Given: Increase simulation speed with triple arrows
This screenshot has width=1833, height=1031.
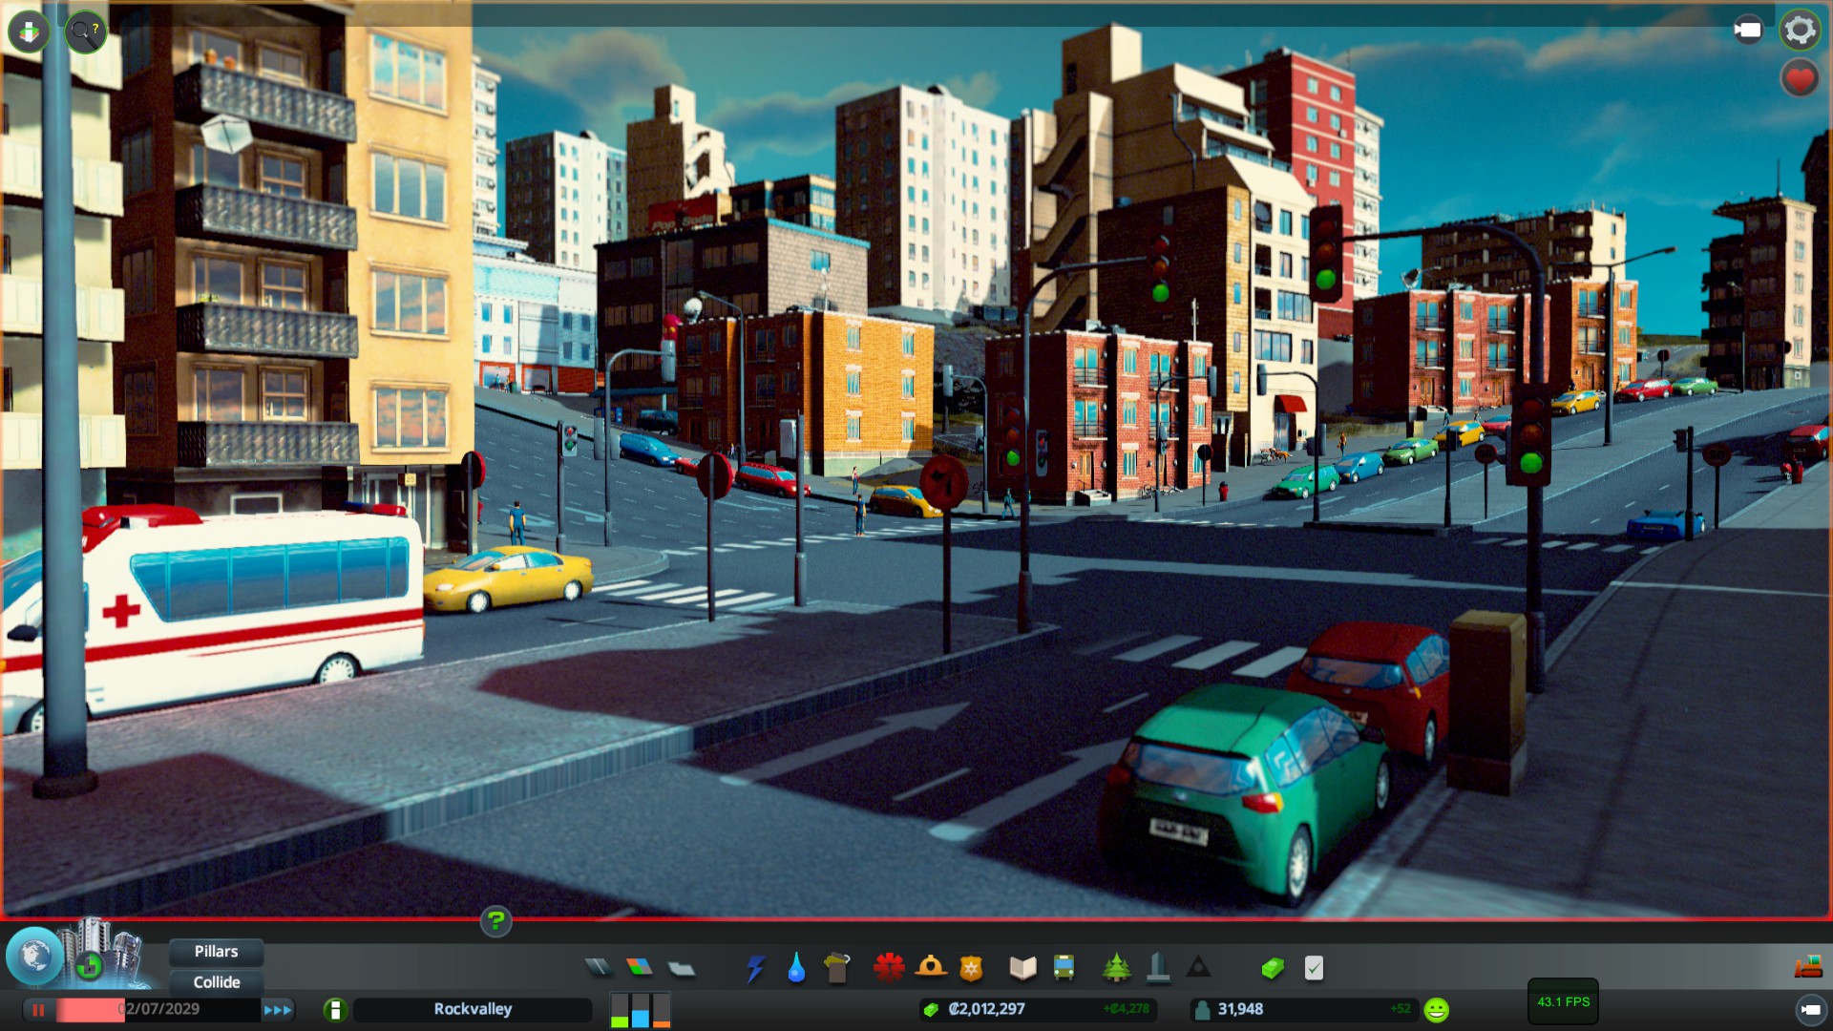Looking at the screenshot, I should pos(278,1010).
